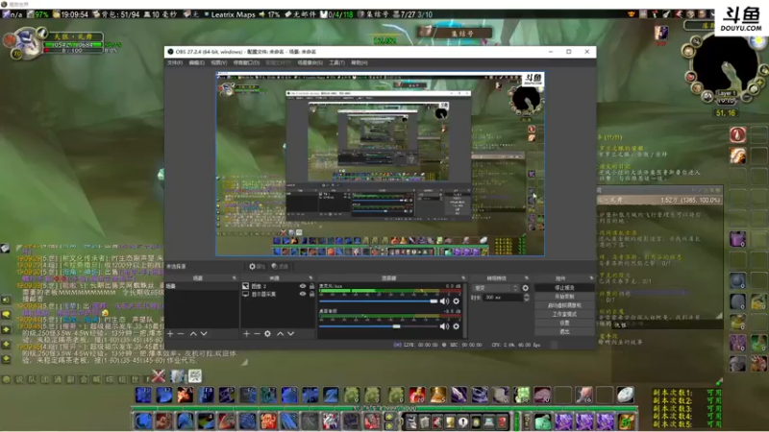Pop out the transitions dock header icon
This screenshot has width=769, height=432.
pos(526,278)
